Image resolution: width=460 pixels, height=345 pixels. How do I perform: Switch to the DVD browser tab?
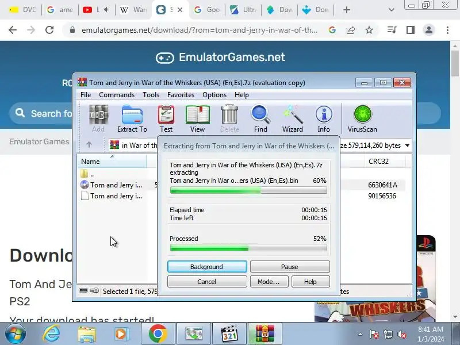[x=22, y=10]
